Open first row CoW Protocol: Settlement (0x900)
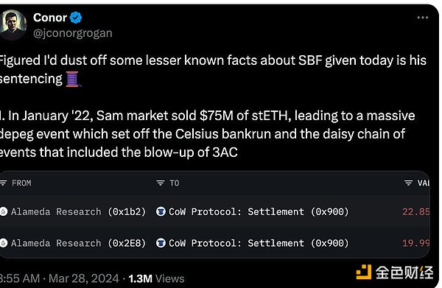Viewport: 442px width, 288px height. pos(259,211)
